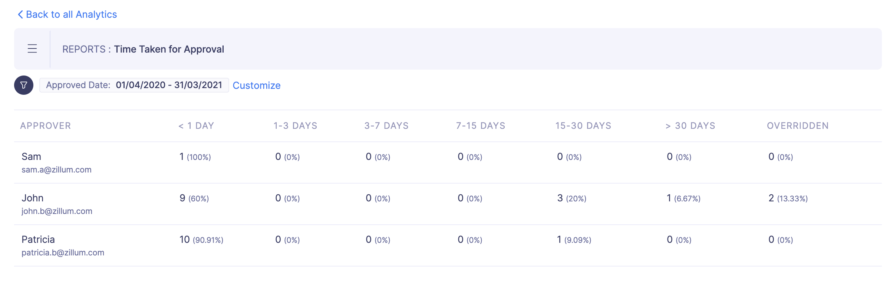Click the 3-7 Days column header
Viewport: 893px width, 288px height.
tap(386, 126)
